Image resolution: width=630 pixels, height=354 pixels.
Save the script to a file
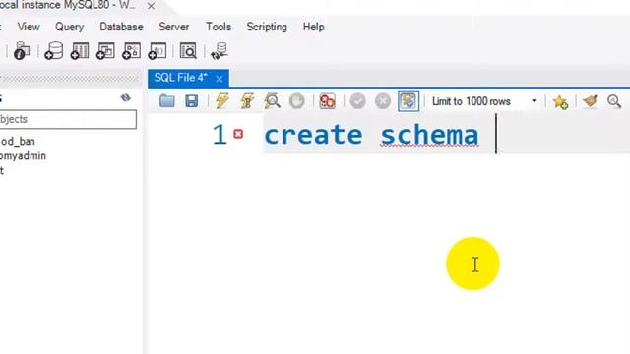pyautogui.click(x=191, y=101)
